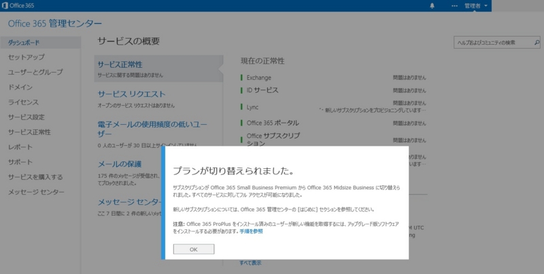
Task: Click the Office 365 ポータル row
Action: tap(333, 123)
